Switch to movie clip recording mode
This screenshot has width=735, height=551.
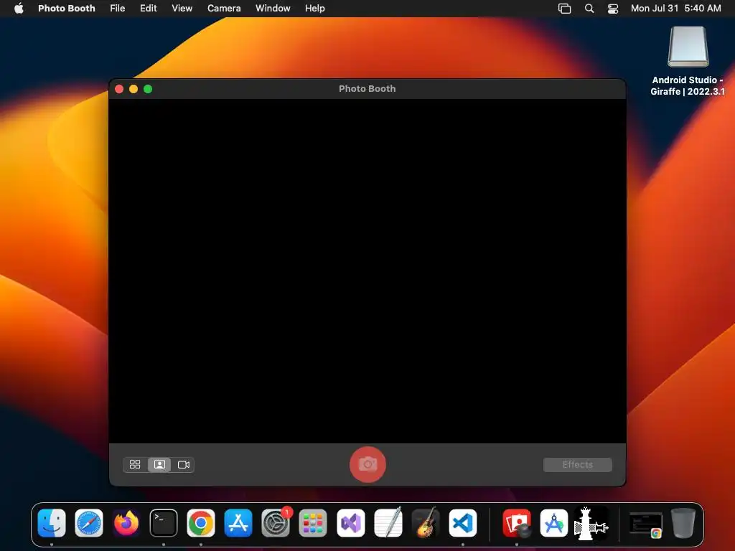183,464
